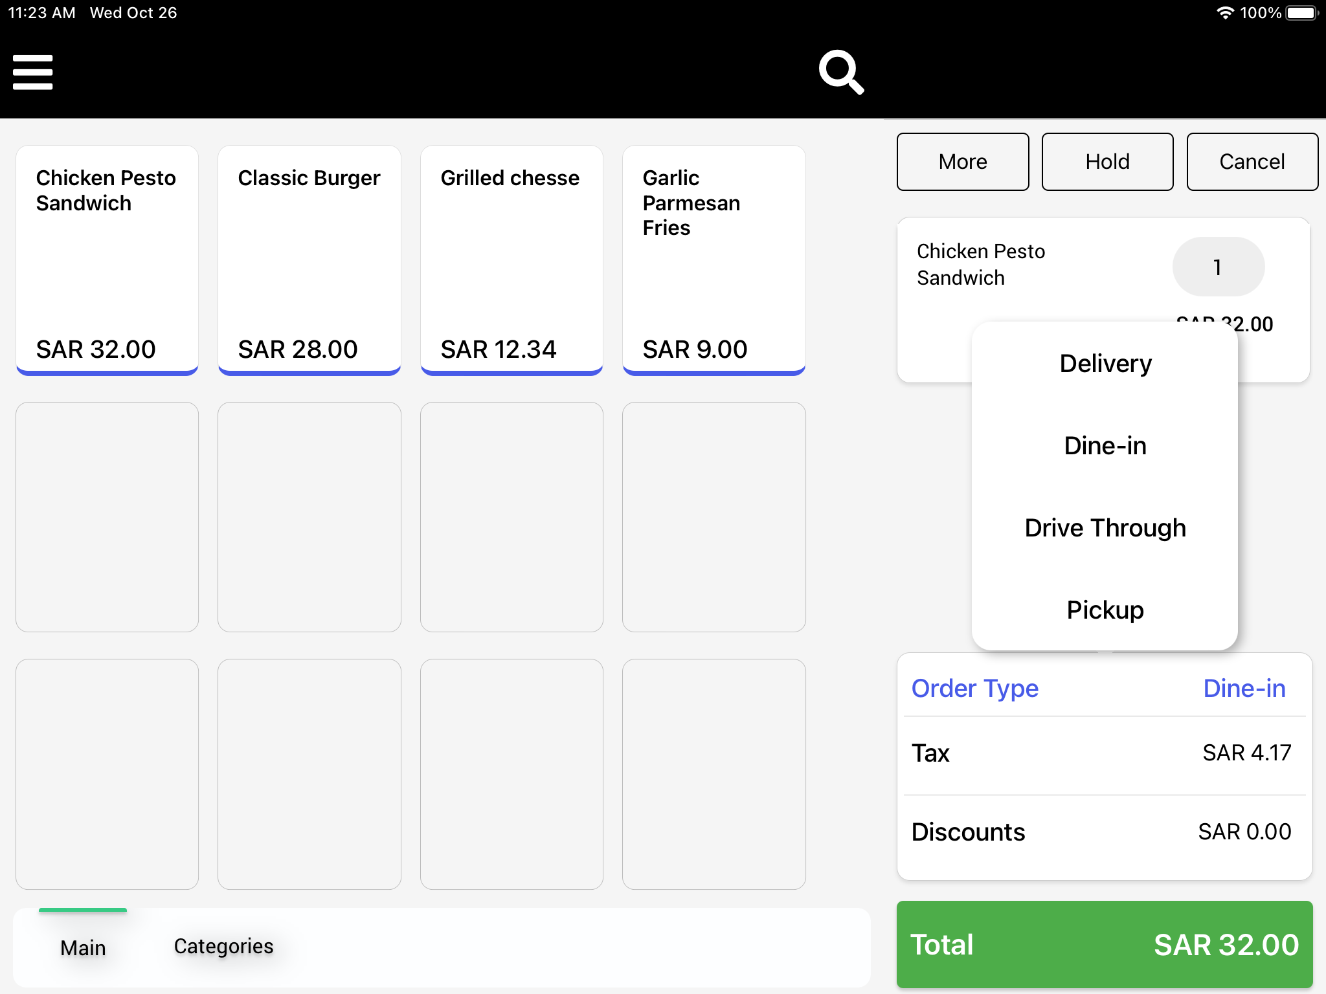Add Grilled chesse to the order
The image size is (1326, 994).
[x=511, y=260]
